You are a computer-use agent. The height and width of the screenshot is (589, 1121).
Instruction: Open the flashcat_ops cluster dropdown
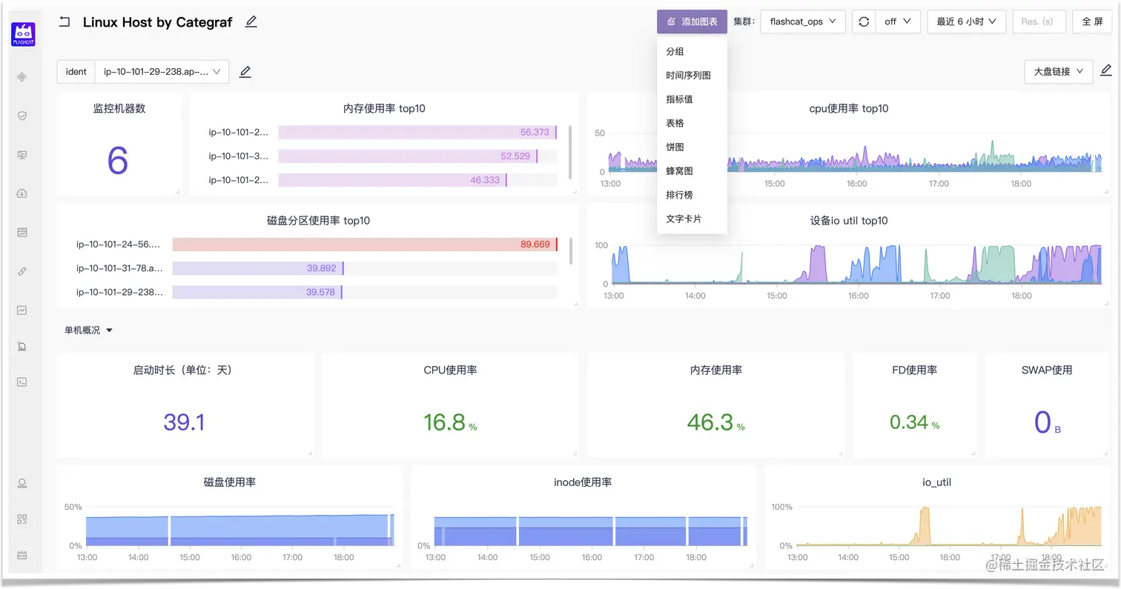click(802, 21)
